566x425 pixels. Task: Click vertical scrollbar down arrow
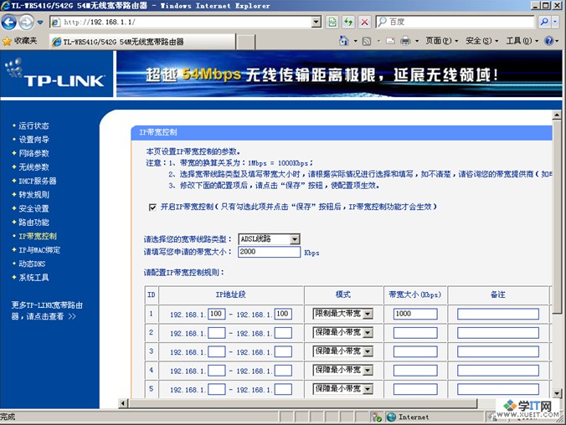(557, 393)
